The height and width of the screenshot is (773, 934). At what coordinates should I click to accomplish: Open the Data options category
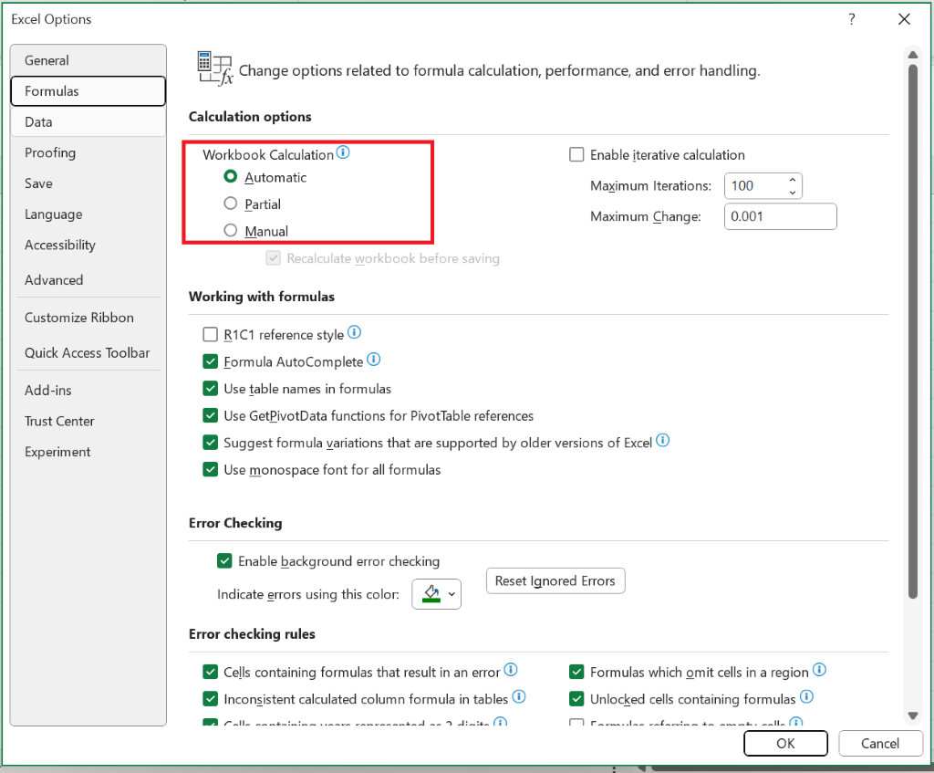[x=88, y=122]
